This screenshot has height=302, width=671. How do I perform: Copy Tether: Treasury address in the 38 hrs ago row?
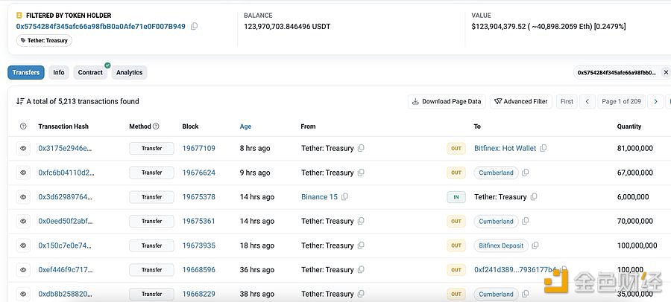pos(361,295)
